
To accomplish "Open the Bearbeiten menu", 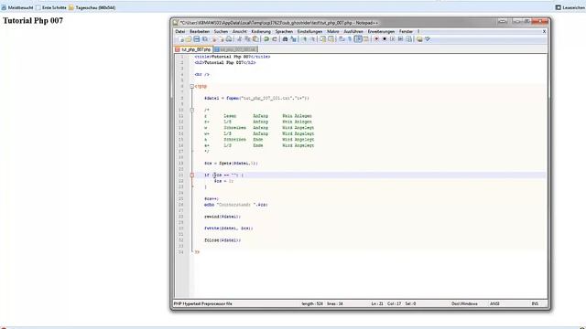I will pyautogui.click(x=200, y=32).
